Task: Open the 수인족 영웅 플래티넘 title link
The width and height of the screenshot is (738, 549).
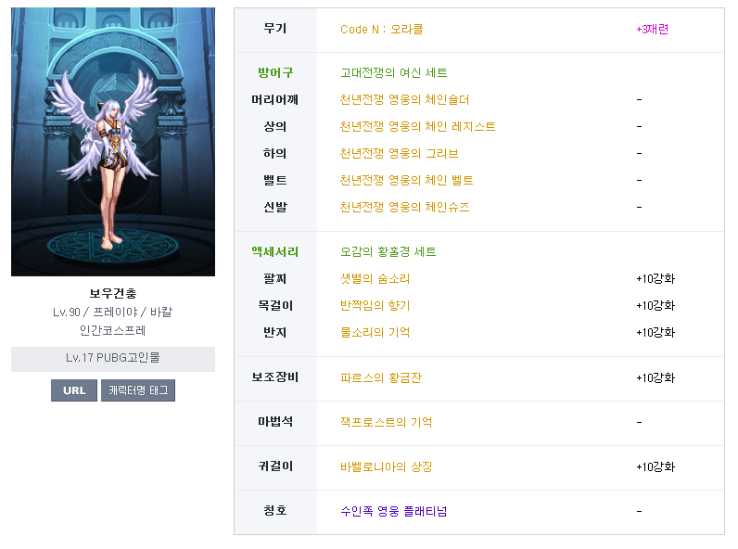Action: [x=393, y=512]
